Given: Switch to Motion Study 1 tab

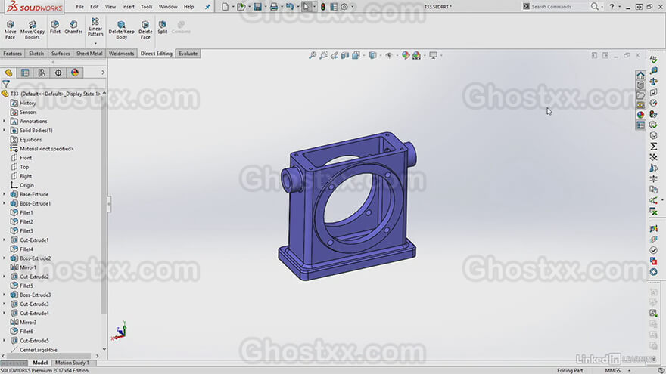Looking at the screenshot, I should point(72,363).
